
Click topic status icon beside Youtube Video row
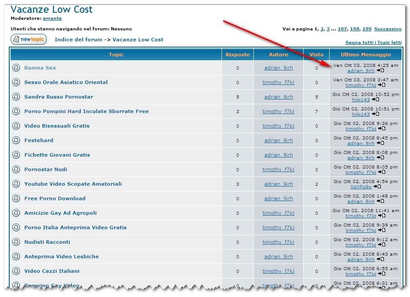(16, 184)
